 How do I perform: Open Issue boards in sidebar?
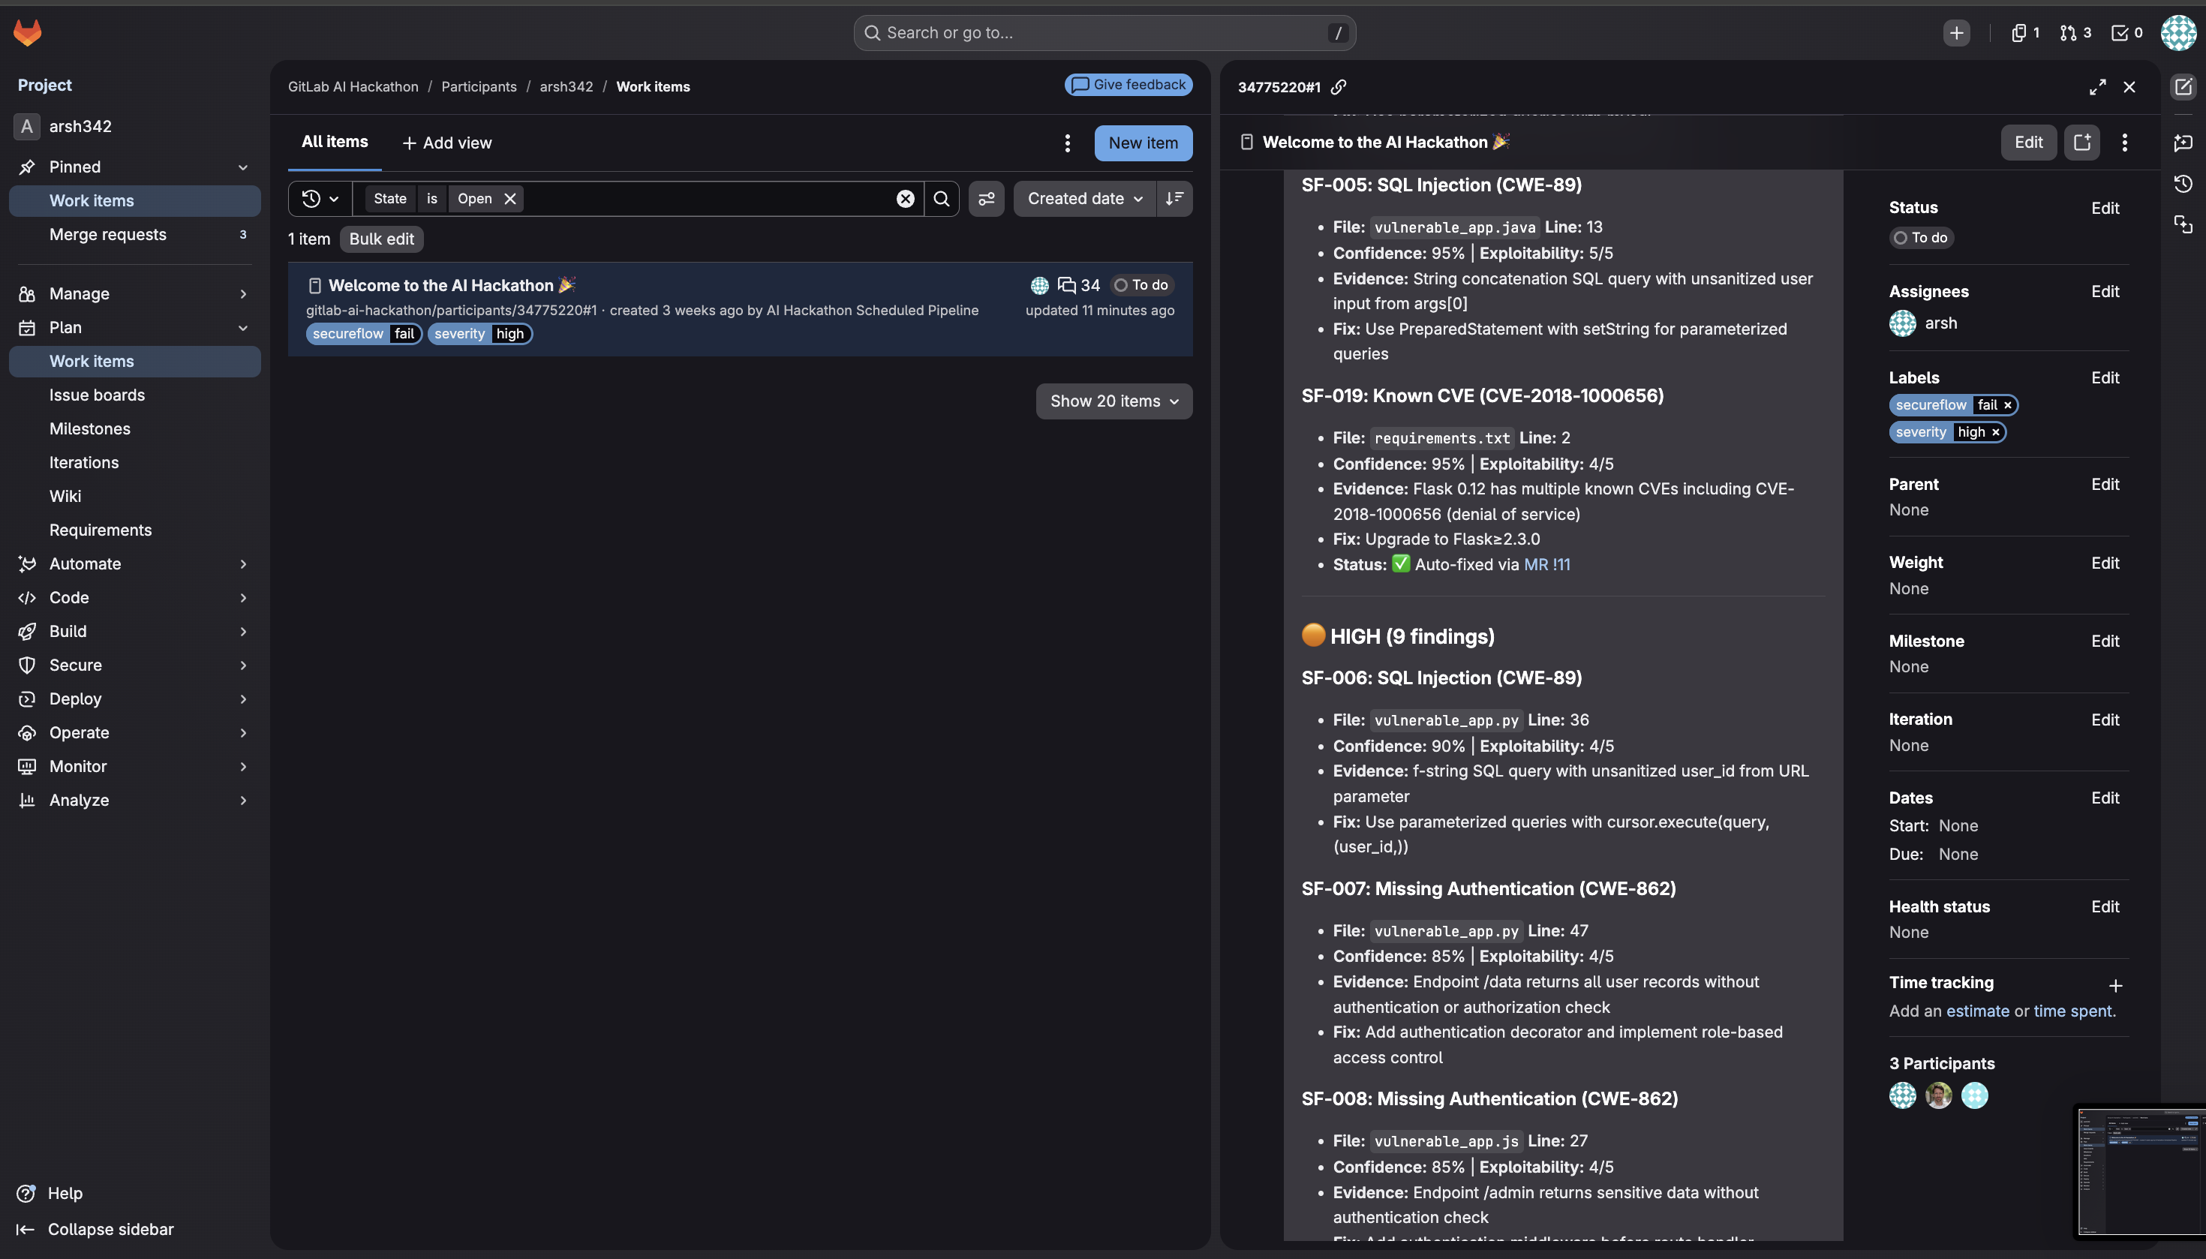pyautogui.click(x=97, y=395)
